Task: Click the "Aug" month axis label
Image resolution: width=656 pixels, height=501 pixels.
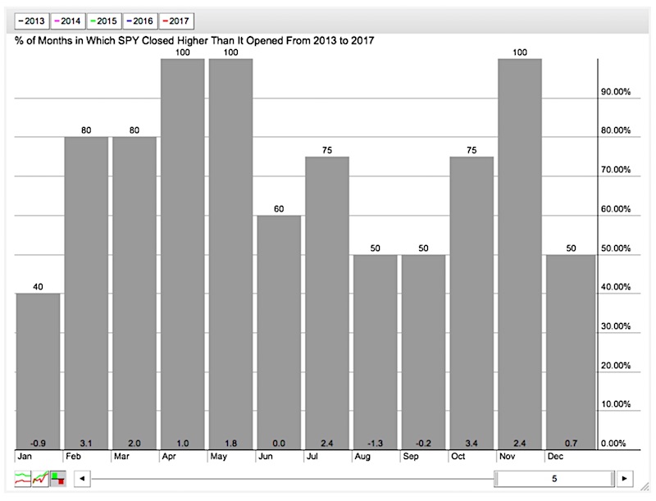Action: tap(362, 456)
